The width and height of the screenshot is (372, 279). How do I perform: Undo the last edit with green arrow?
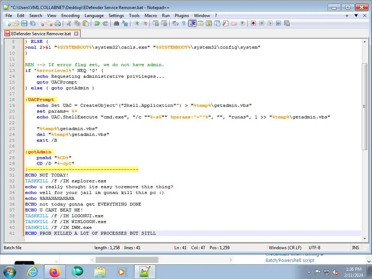point(97,23)
